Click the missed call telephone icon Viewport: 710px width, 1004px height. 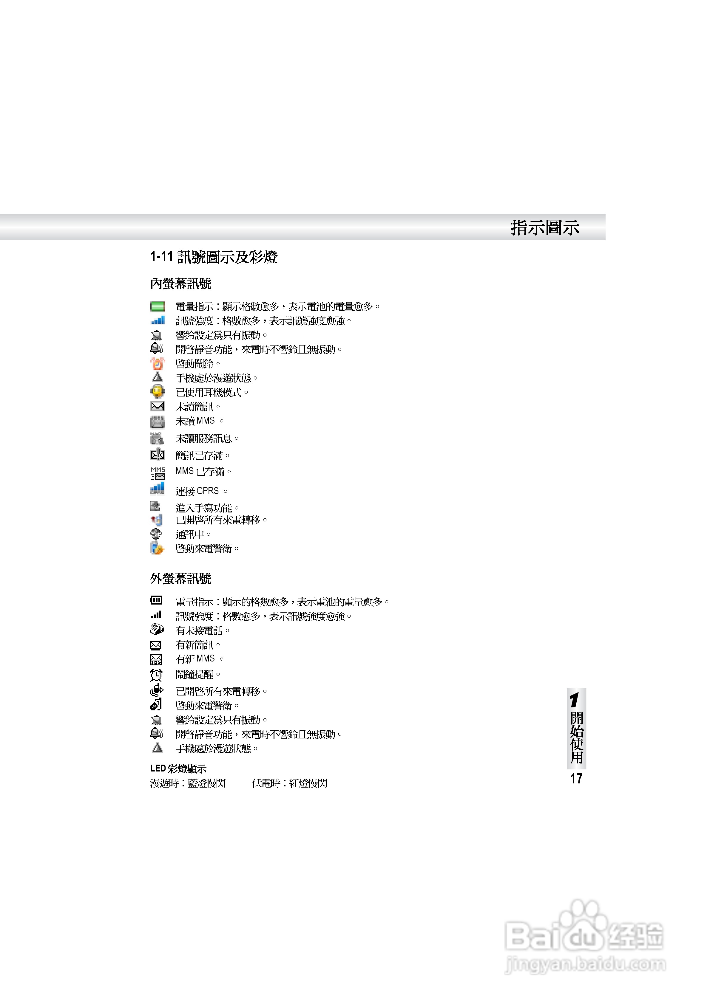click(x=157, y=630)
